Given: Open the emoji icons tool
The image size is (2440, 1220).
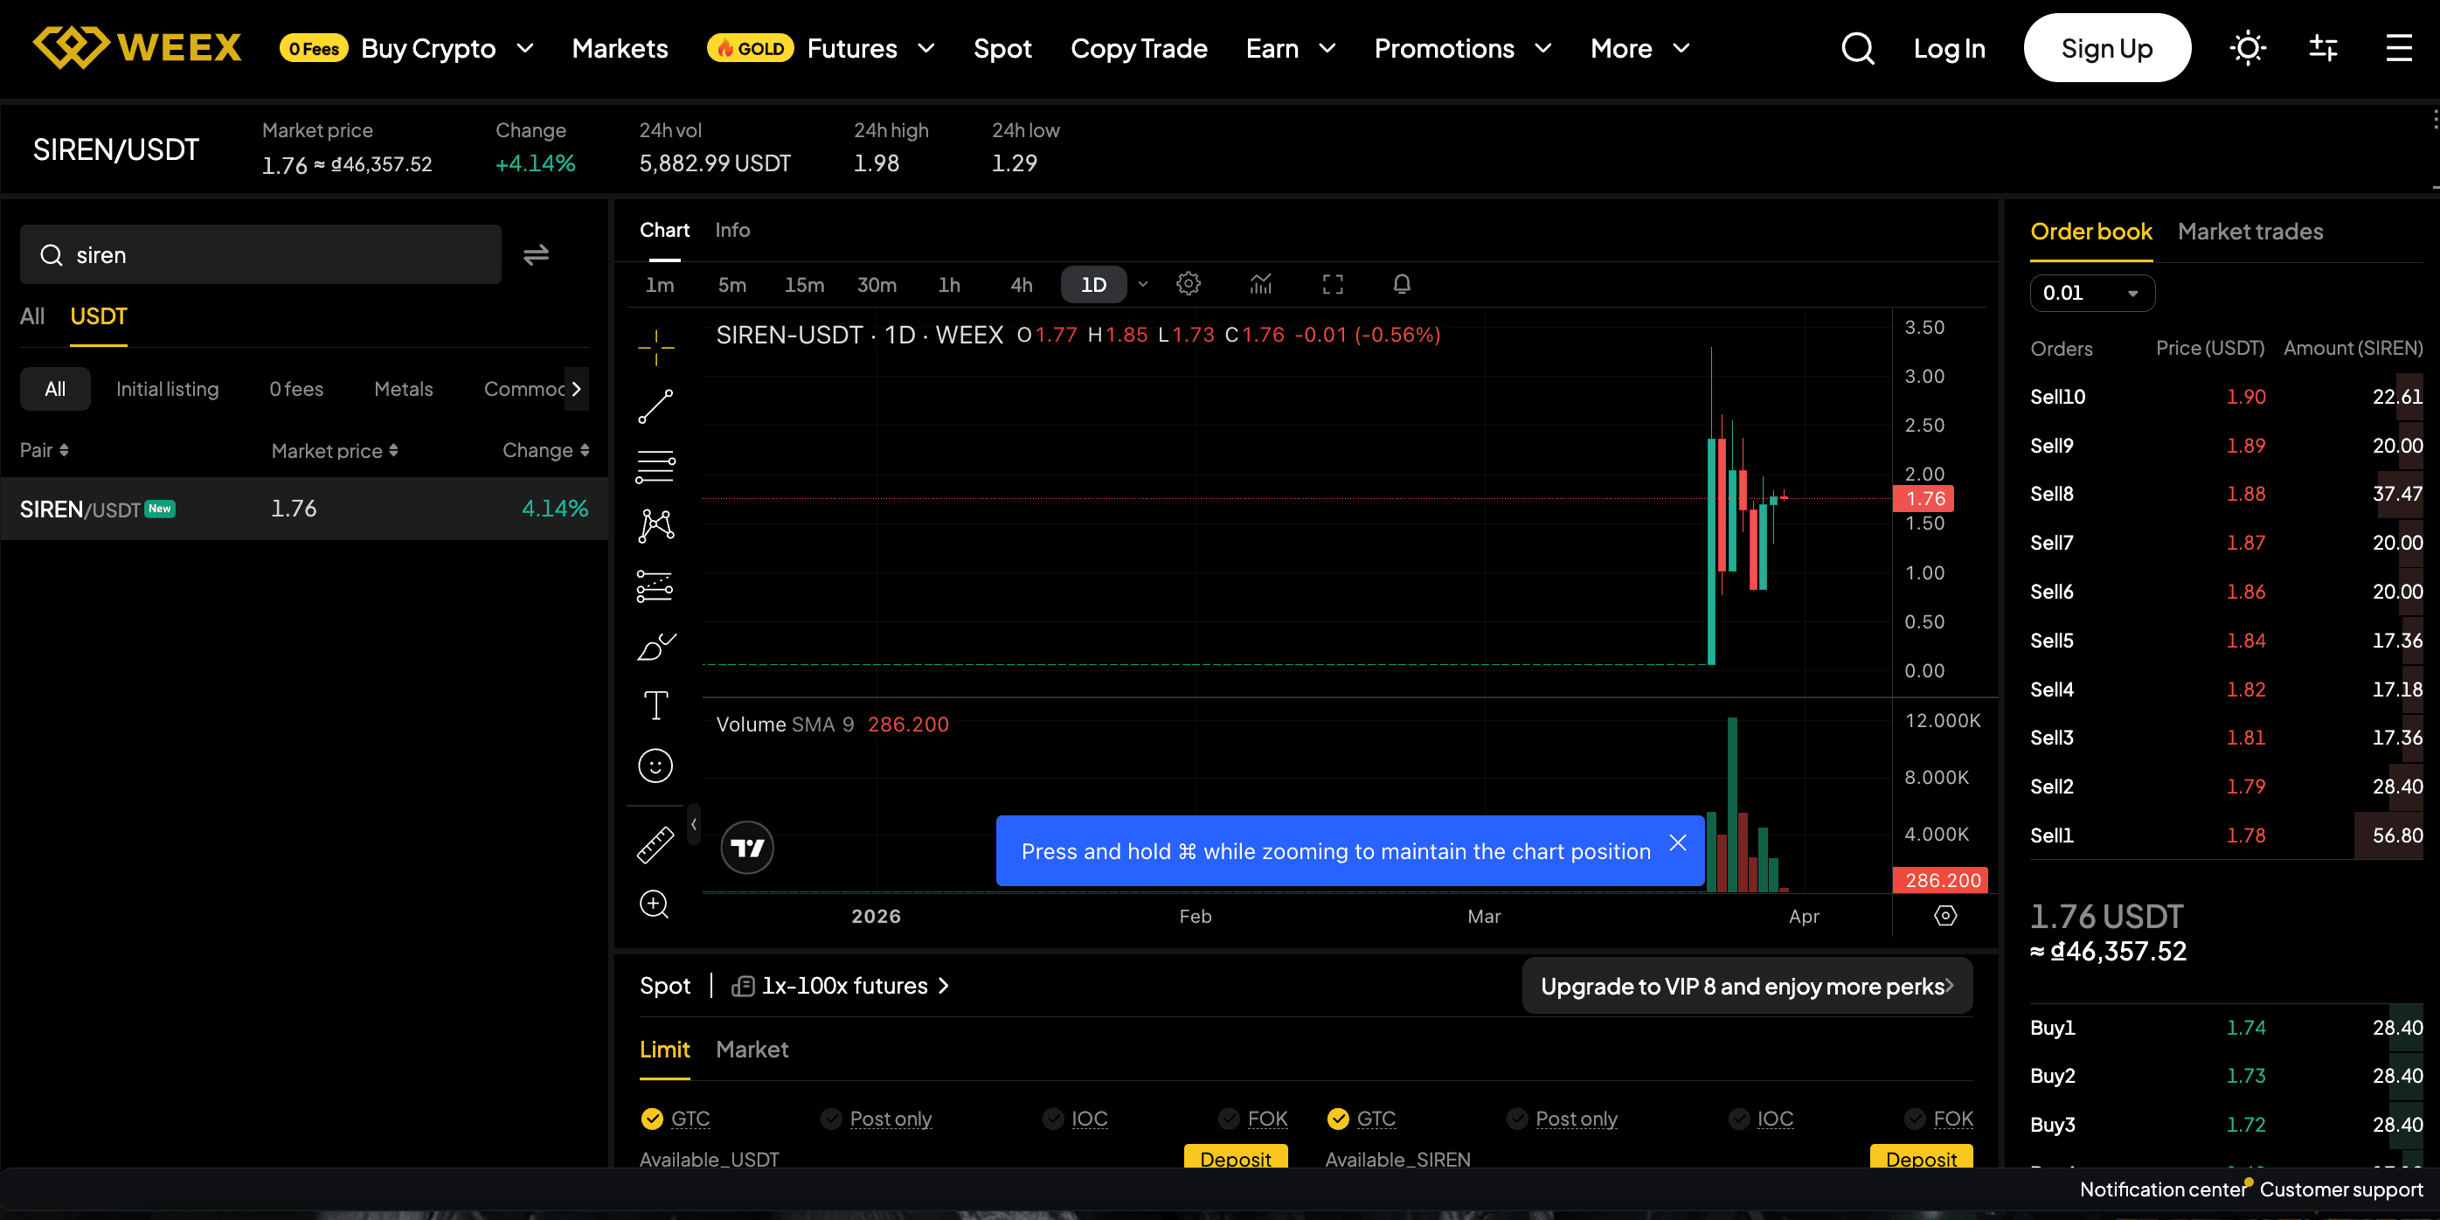Looking at the screenshot, I should (x=655, y=766).
